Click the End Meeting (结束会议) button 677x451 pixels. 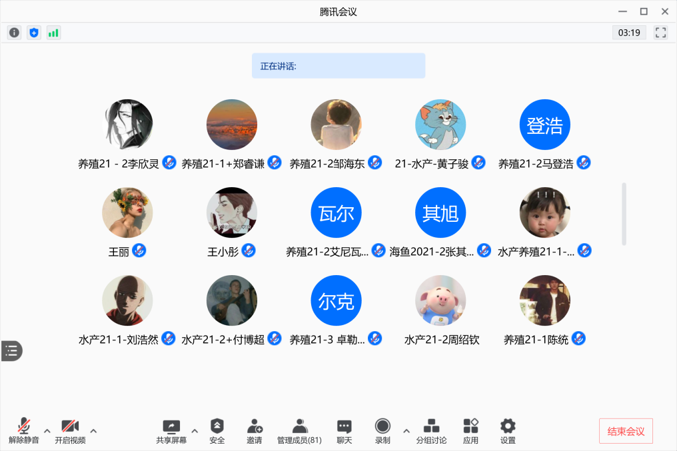click(626, 431)
